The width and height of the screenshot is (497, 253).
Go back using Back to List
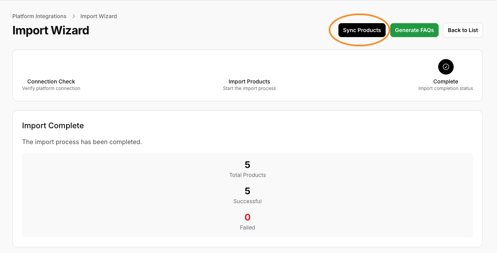click(x=463, y=30)
